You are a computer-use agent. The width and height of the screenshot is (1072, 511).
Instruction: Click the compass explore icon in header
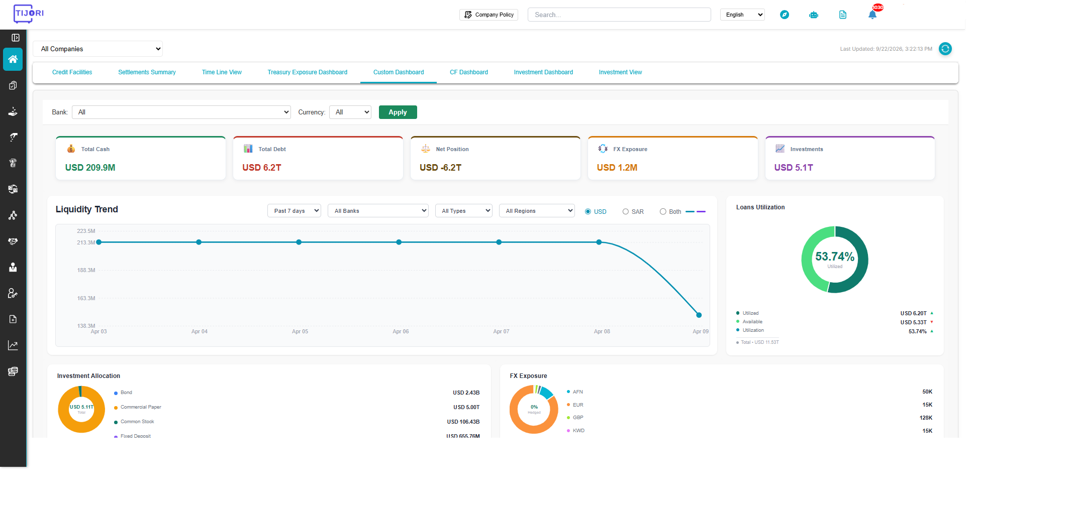785,15
